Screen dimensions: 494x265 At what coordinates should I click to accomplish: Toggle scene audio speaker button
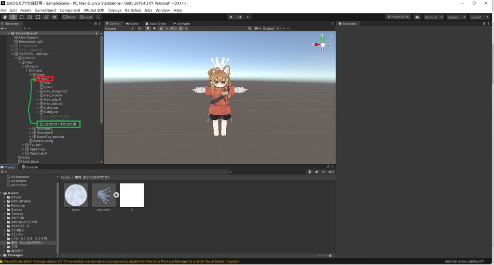[154, 28]
